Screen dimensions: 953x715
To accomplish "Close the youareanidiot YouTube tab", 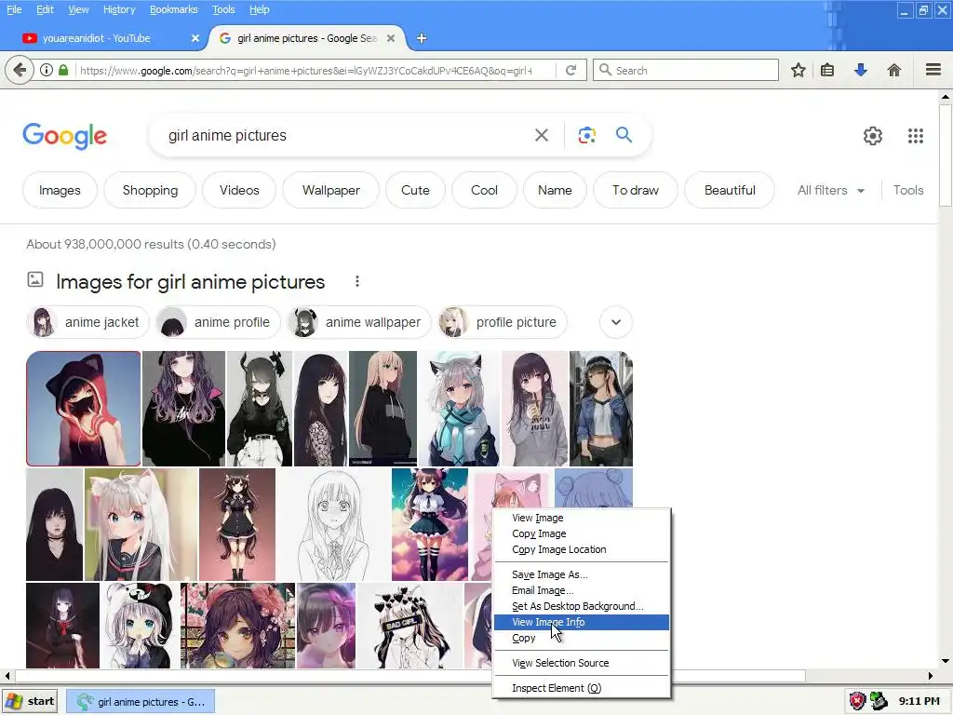I will [195, 38].
